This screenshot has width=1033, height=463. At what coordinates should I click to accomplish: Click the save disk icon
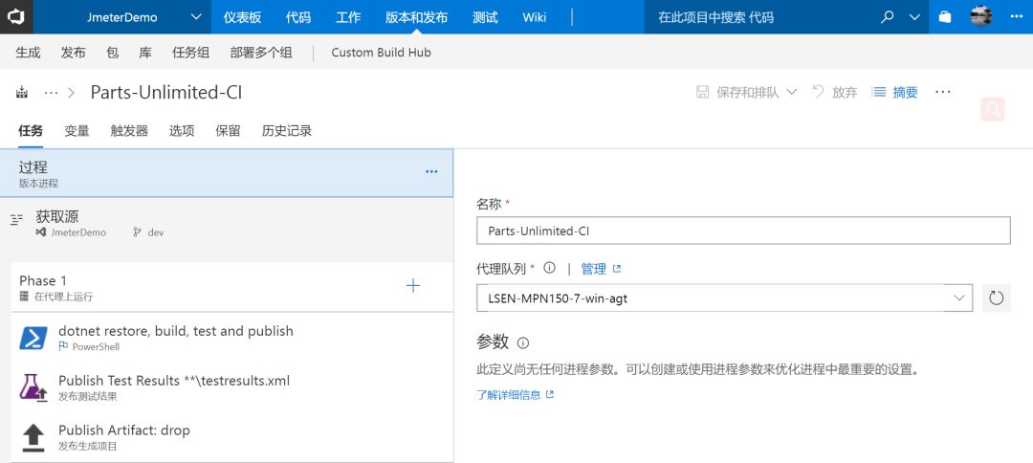(703, 92)
